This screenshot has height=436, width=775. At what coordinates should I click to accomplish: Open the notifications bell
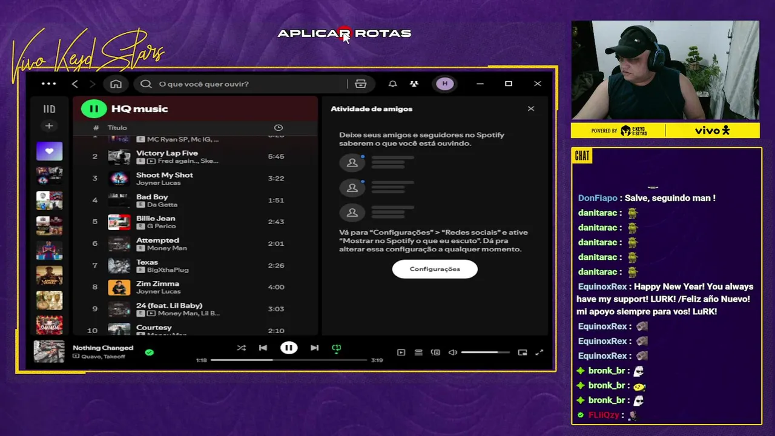coord(392,84)
